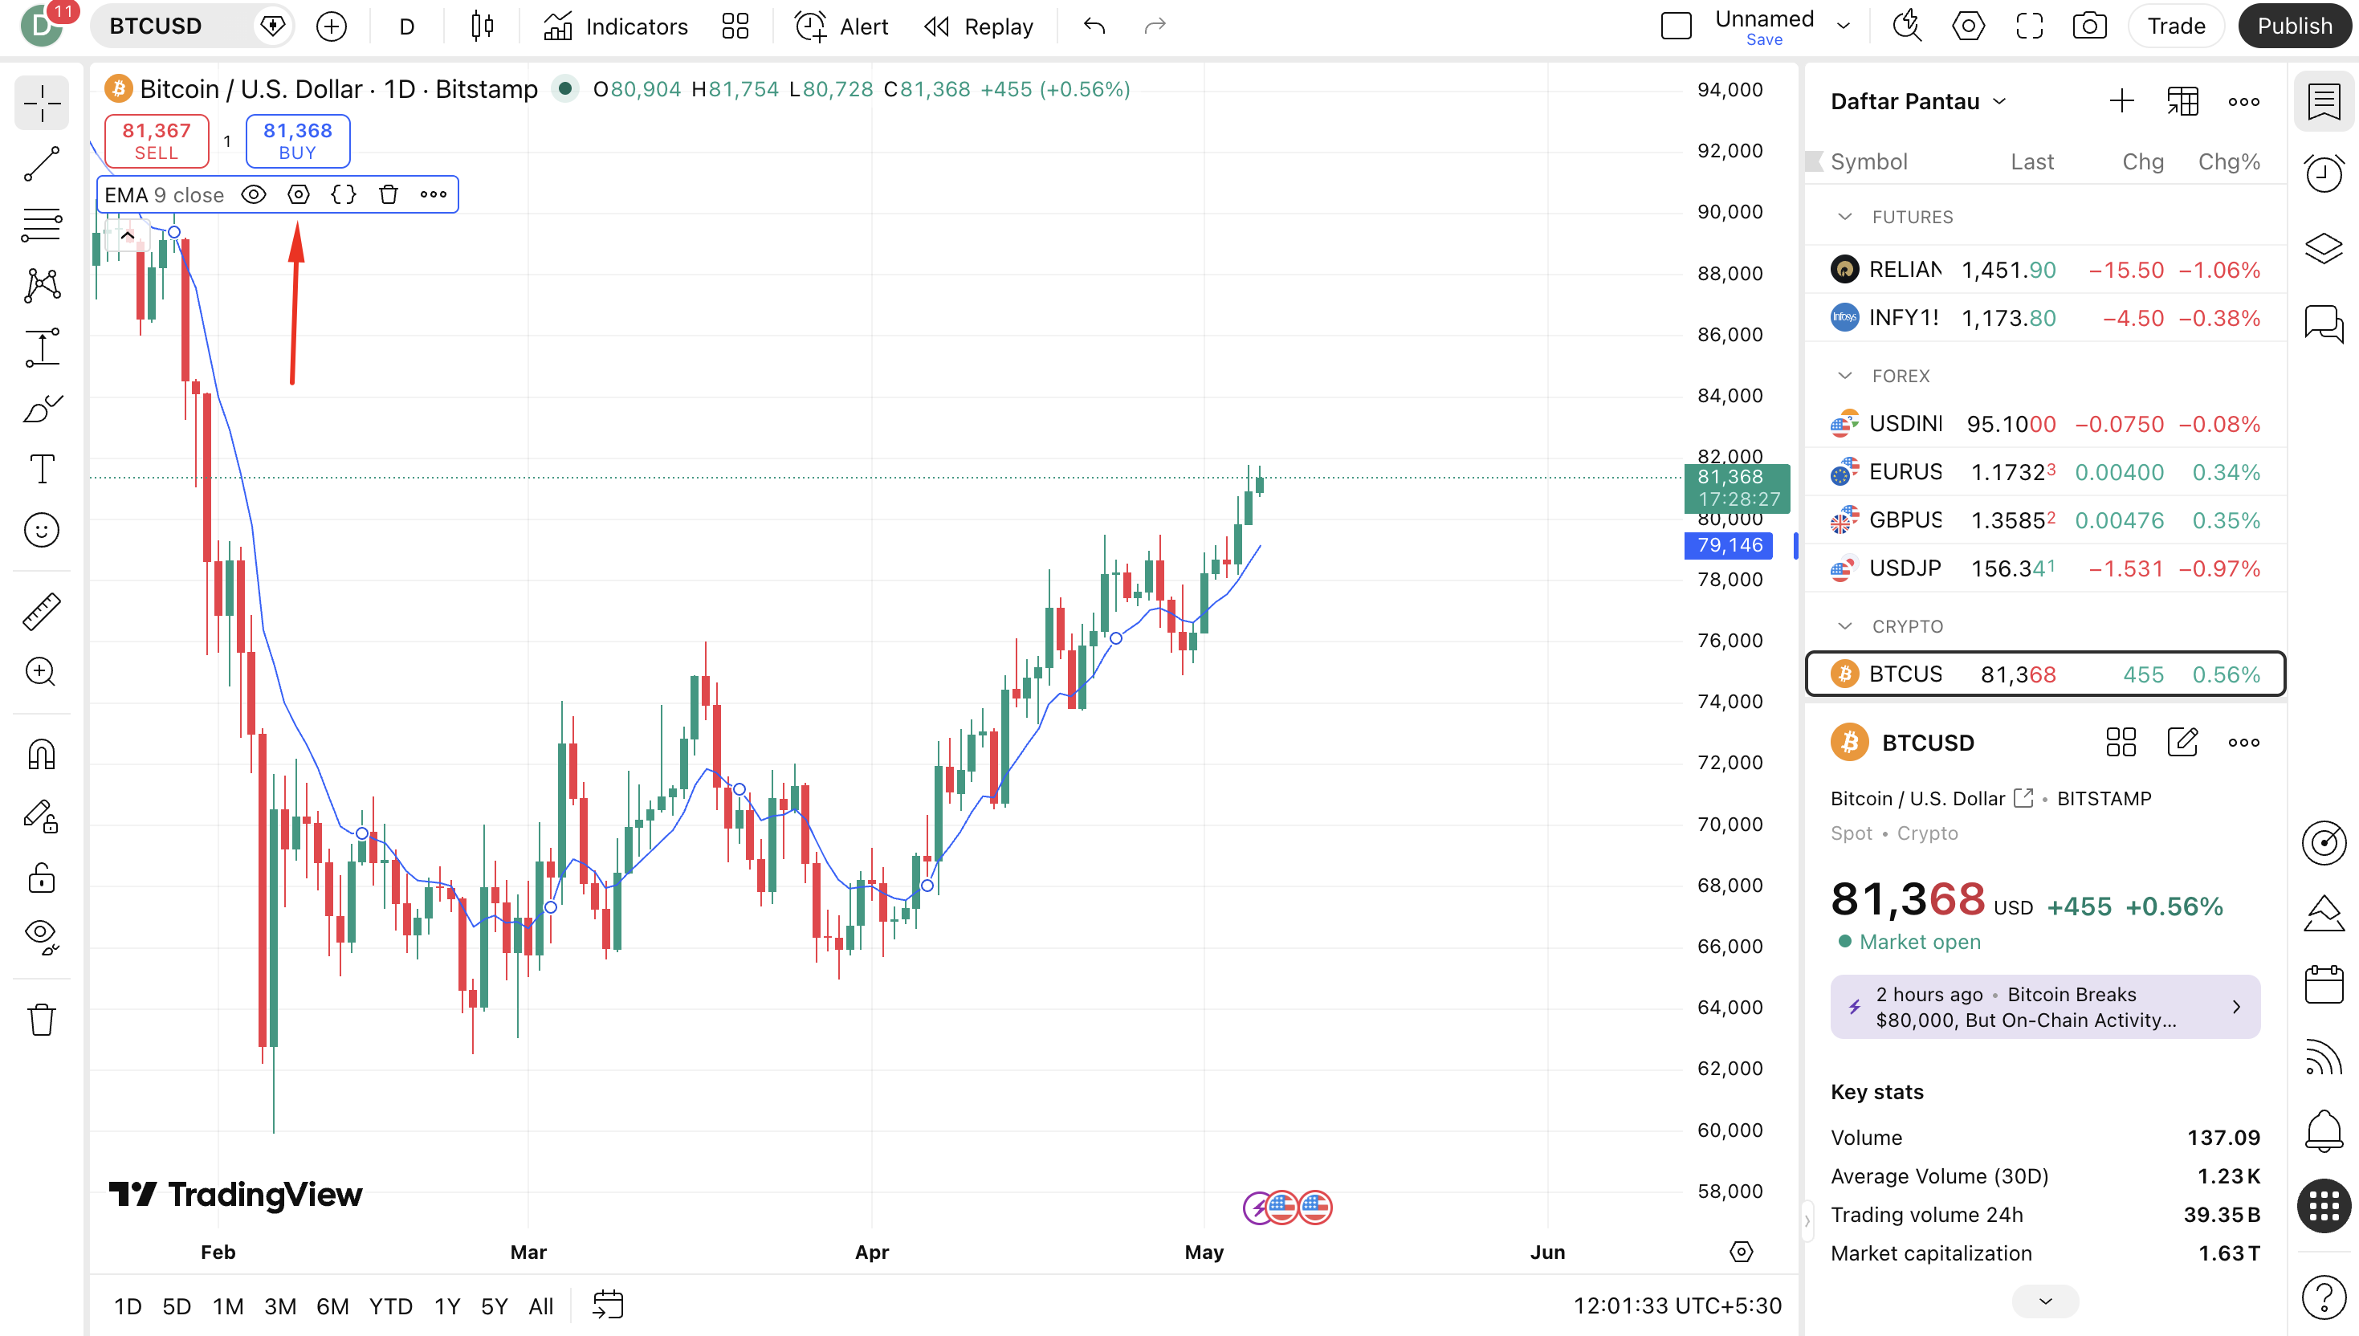Take a chart snapshot camera icon
2359x1336 pixels.
pos(2089,26)
